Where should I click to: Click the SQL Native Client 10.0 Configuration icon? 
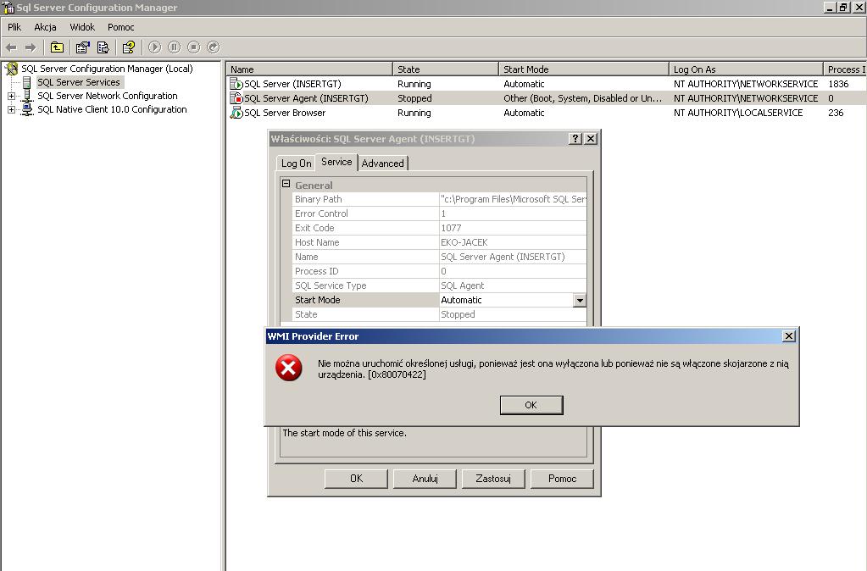27,109
